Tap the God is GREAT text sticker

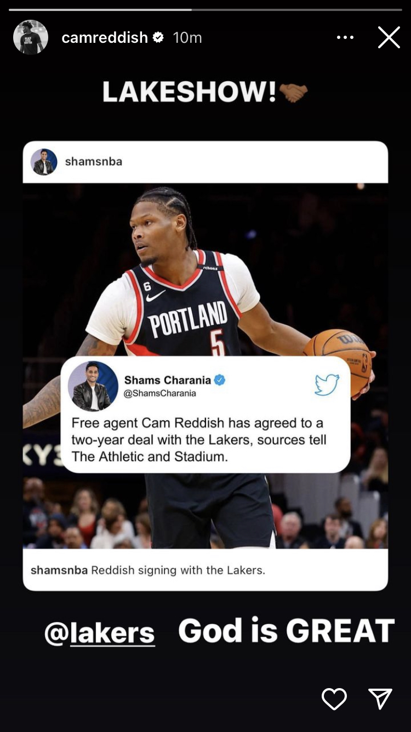point(287,630)
